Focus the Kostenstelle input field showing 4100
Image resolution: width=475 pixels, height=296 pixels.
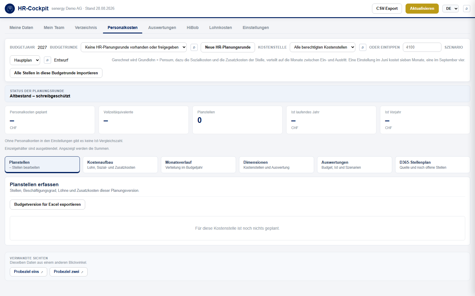[x=422, y=47]
